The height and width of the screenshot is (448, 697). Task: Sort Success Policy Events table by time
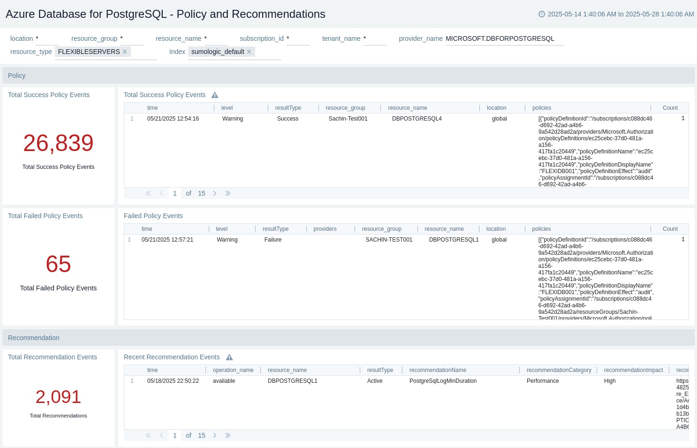[152, 108]
